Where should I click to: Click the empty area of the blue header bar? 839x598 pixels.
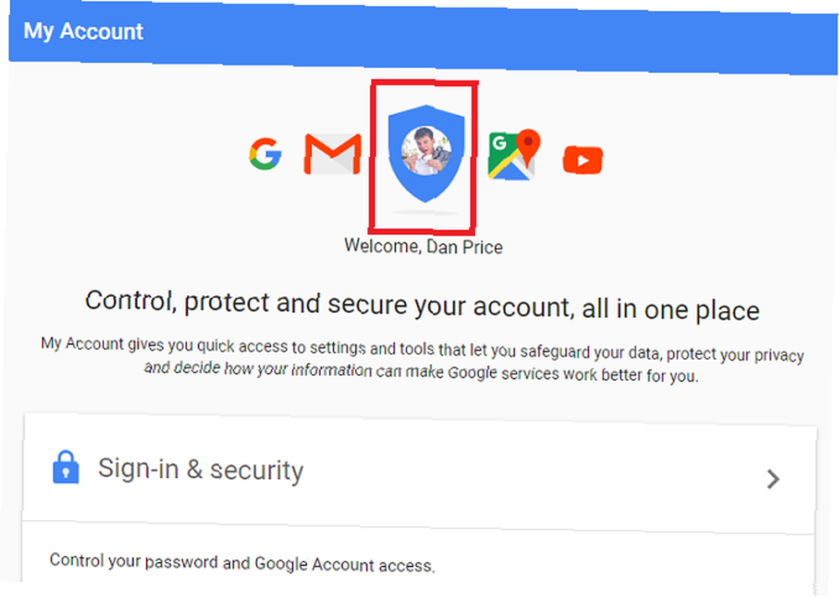tap(482, 38)
